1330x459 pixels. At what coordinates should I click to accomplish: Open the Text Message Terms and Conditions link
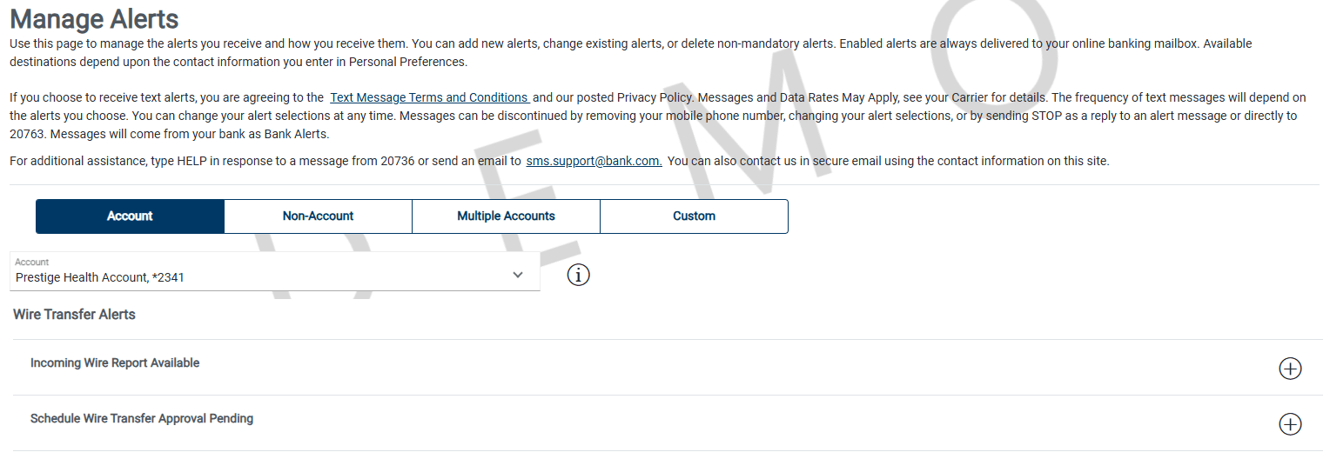coord(429,97)
